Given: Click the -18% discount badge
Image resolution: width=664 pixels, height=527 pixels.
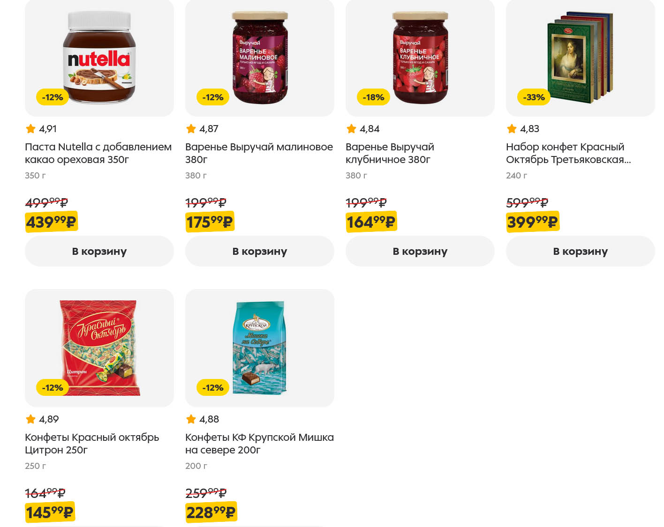Looking at the screenshot, I should [x=373, y=97].
